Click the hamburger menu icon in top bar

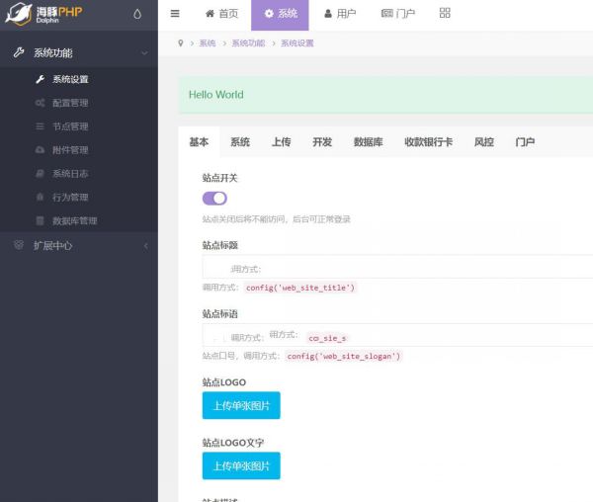[175, 14]
